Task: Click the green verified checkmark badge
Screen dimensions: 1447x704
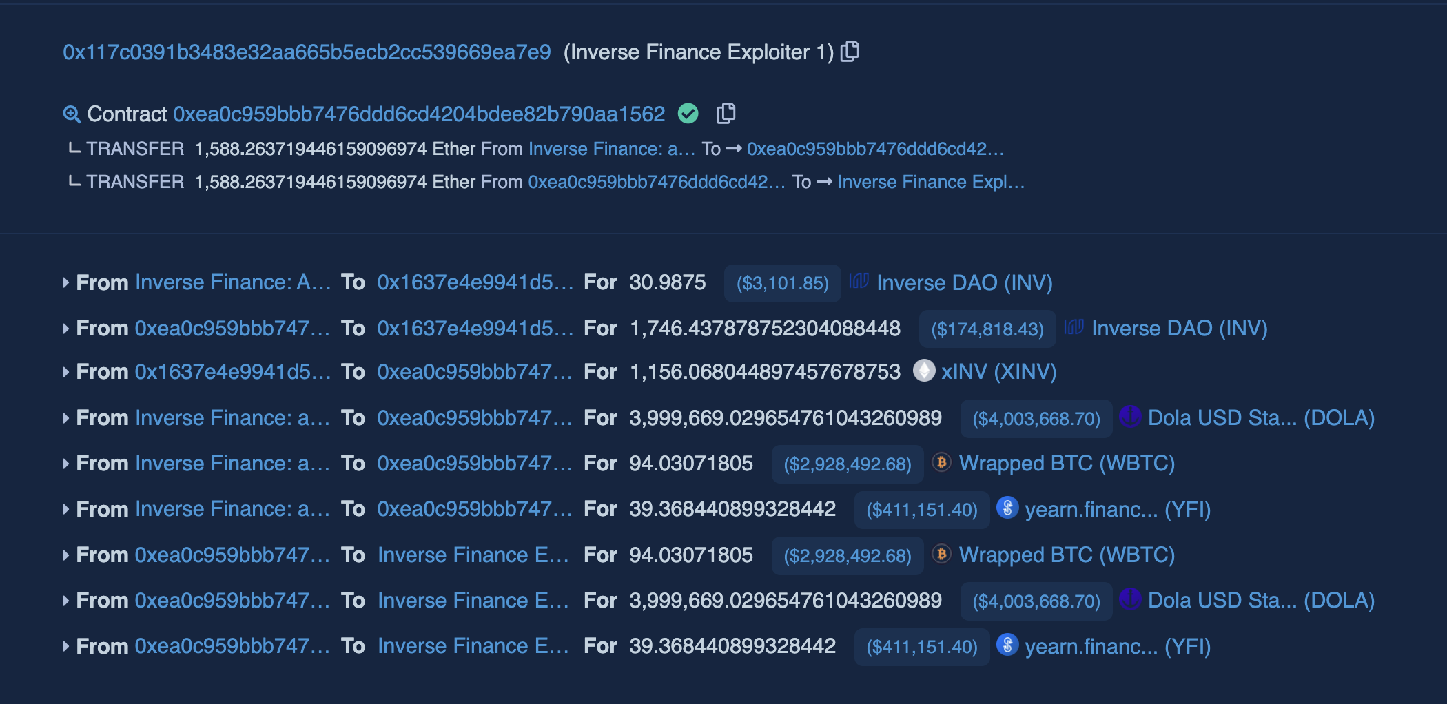Action: point(688,114)
